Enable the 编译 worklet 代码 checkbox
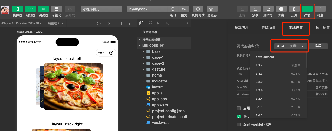Screen dimensions: 332x131 [x=239, y=125]
